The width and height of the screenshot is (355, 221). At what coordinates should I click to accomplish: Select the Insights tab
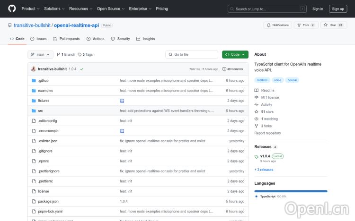coord(146,39)
